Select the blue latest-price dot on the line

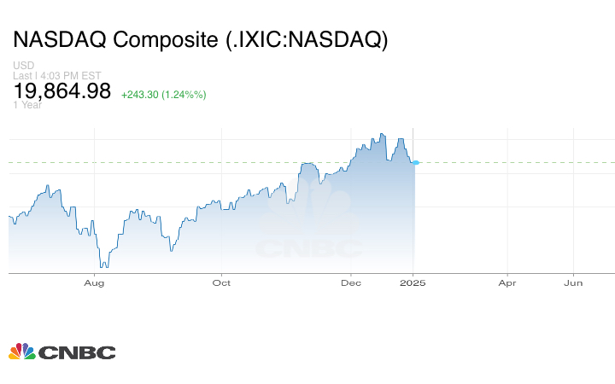415,162
